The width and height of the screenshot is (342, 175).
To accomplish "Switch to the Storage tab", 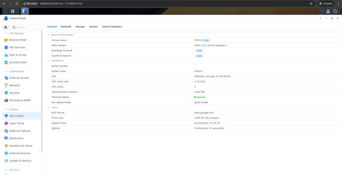I will tap(80, 27).
